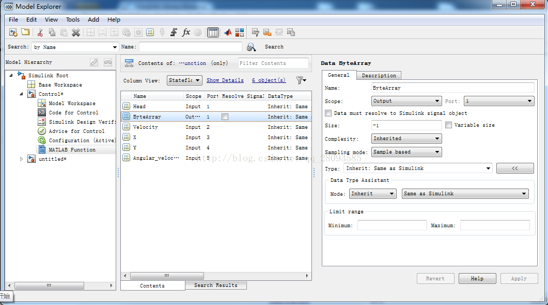
Task: Open the Port number dropdown
Action: pyautogui.click(x=499, y=101)
